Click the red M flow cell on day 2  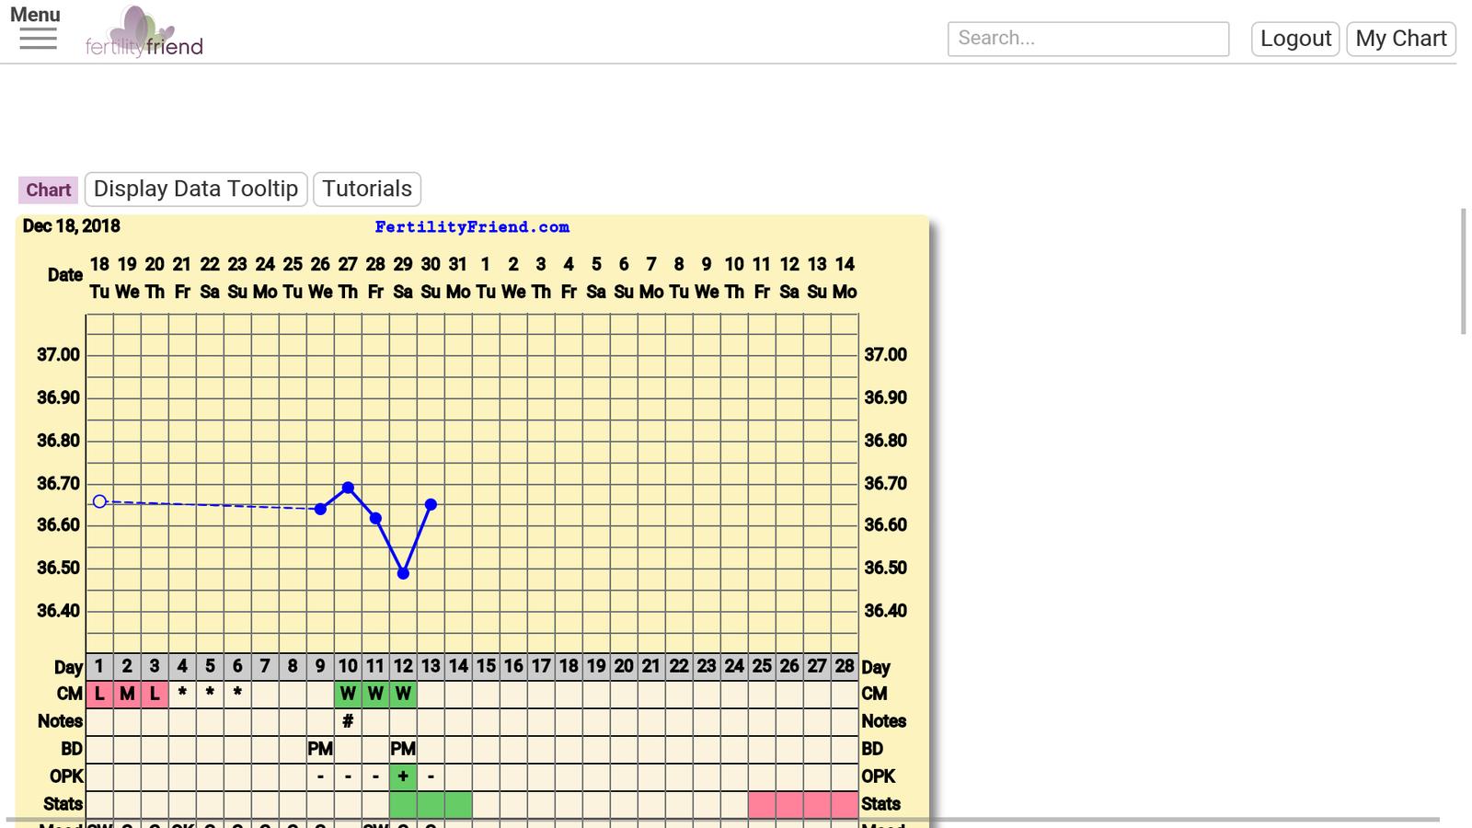(127, 694)
